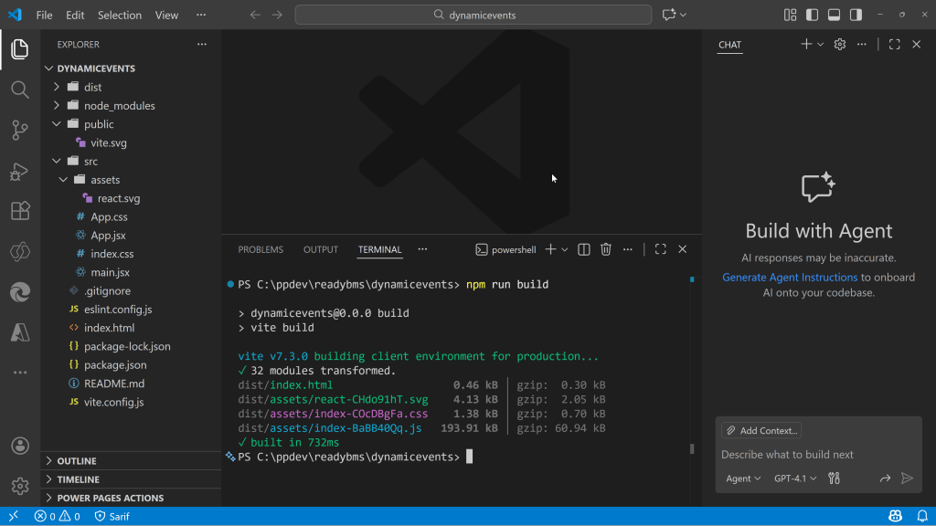Open the Extensions view

click(x=19, y=211)
